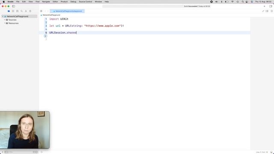Open the Apple menu

(x=4, y=2)
